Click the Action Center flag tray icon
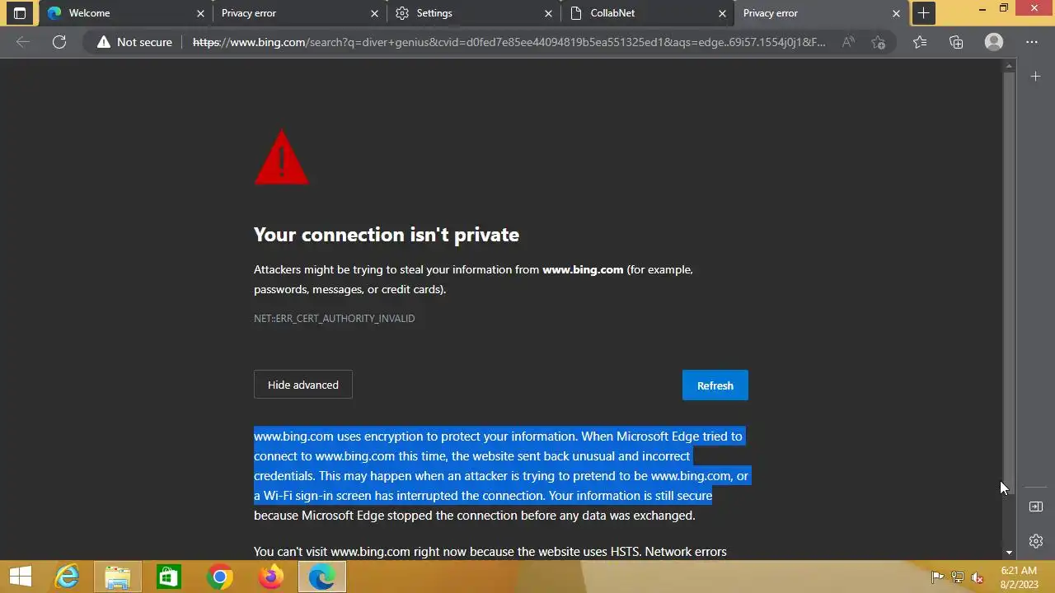 tap(937, 577)
